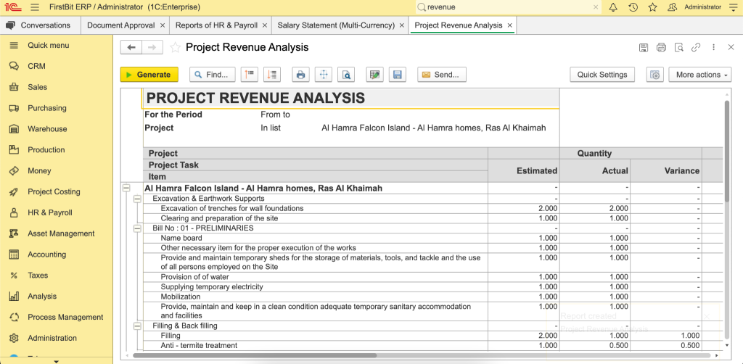
Task: Collapse Bill No : 01 - PRELIMINARIES group
Action: click(x=137, y=228)
